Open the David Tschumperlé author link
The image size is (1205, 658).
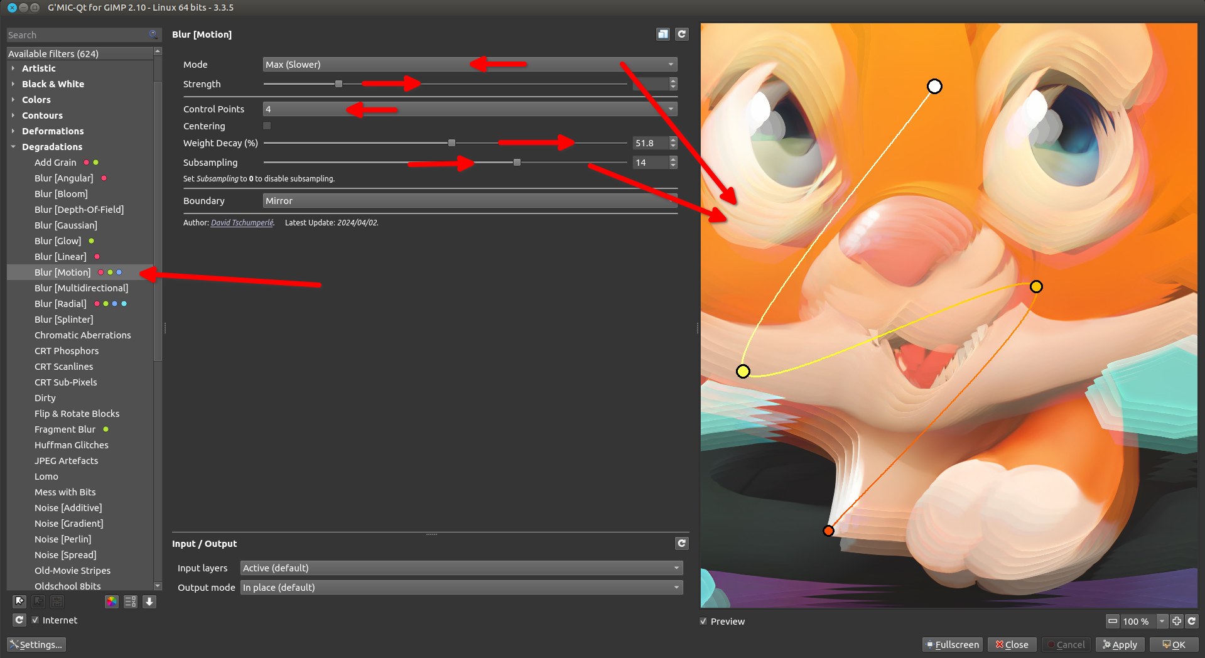tap(242, 222)
